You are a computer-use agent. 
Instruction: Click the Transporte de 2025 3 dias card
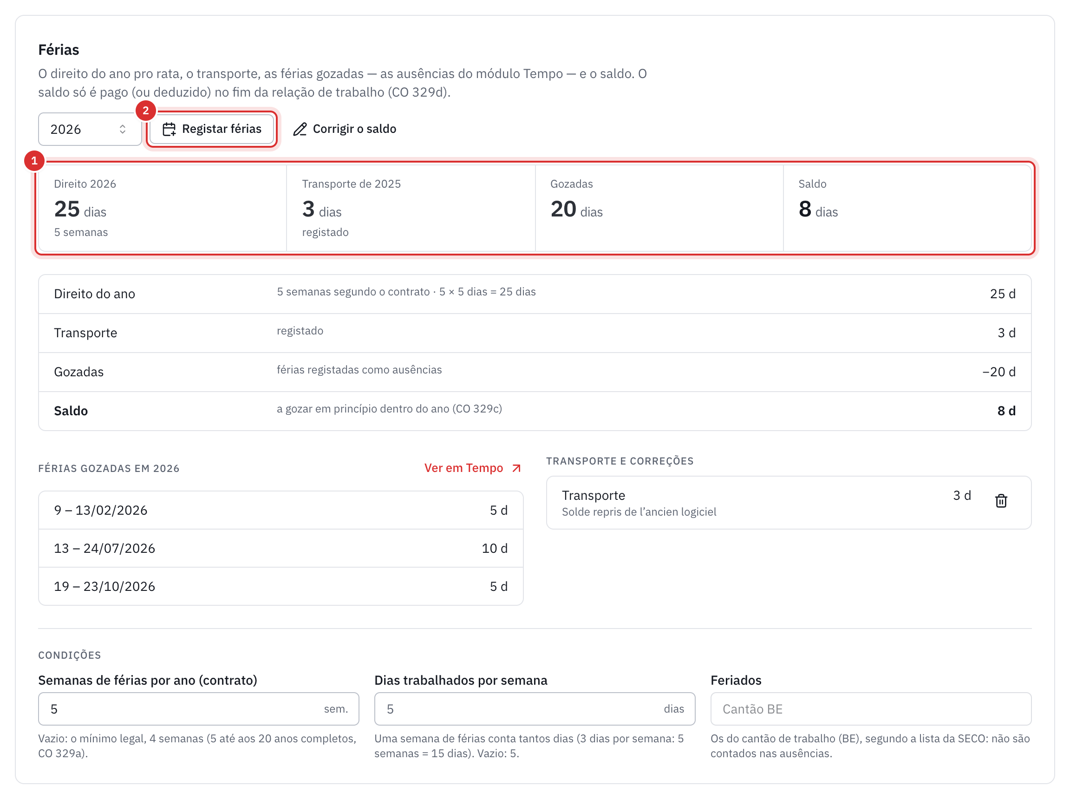pyautogui.click(x=411, y=208)
